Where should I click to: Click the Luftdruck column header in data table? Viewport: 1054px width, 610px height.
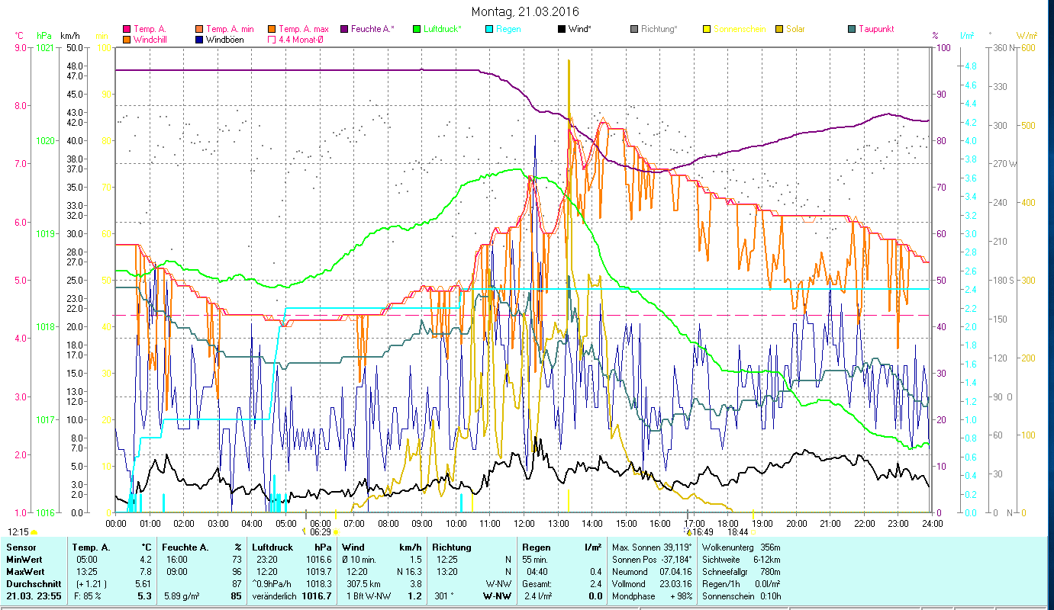pyautogui.click(x=272, y=547)
